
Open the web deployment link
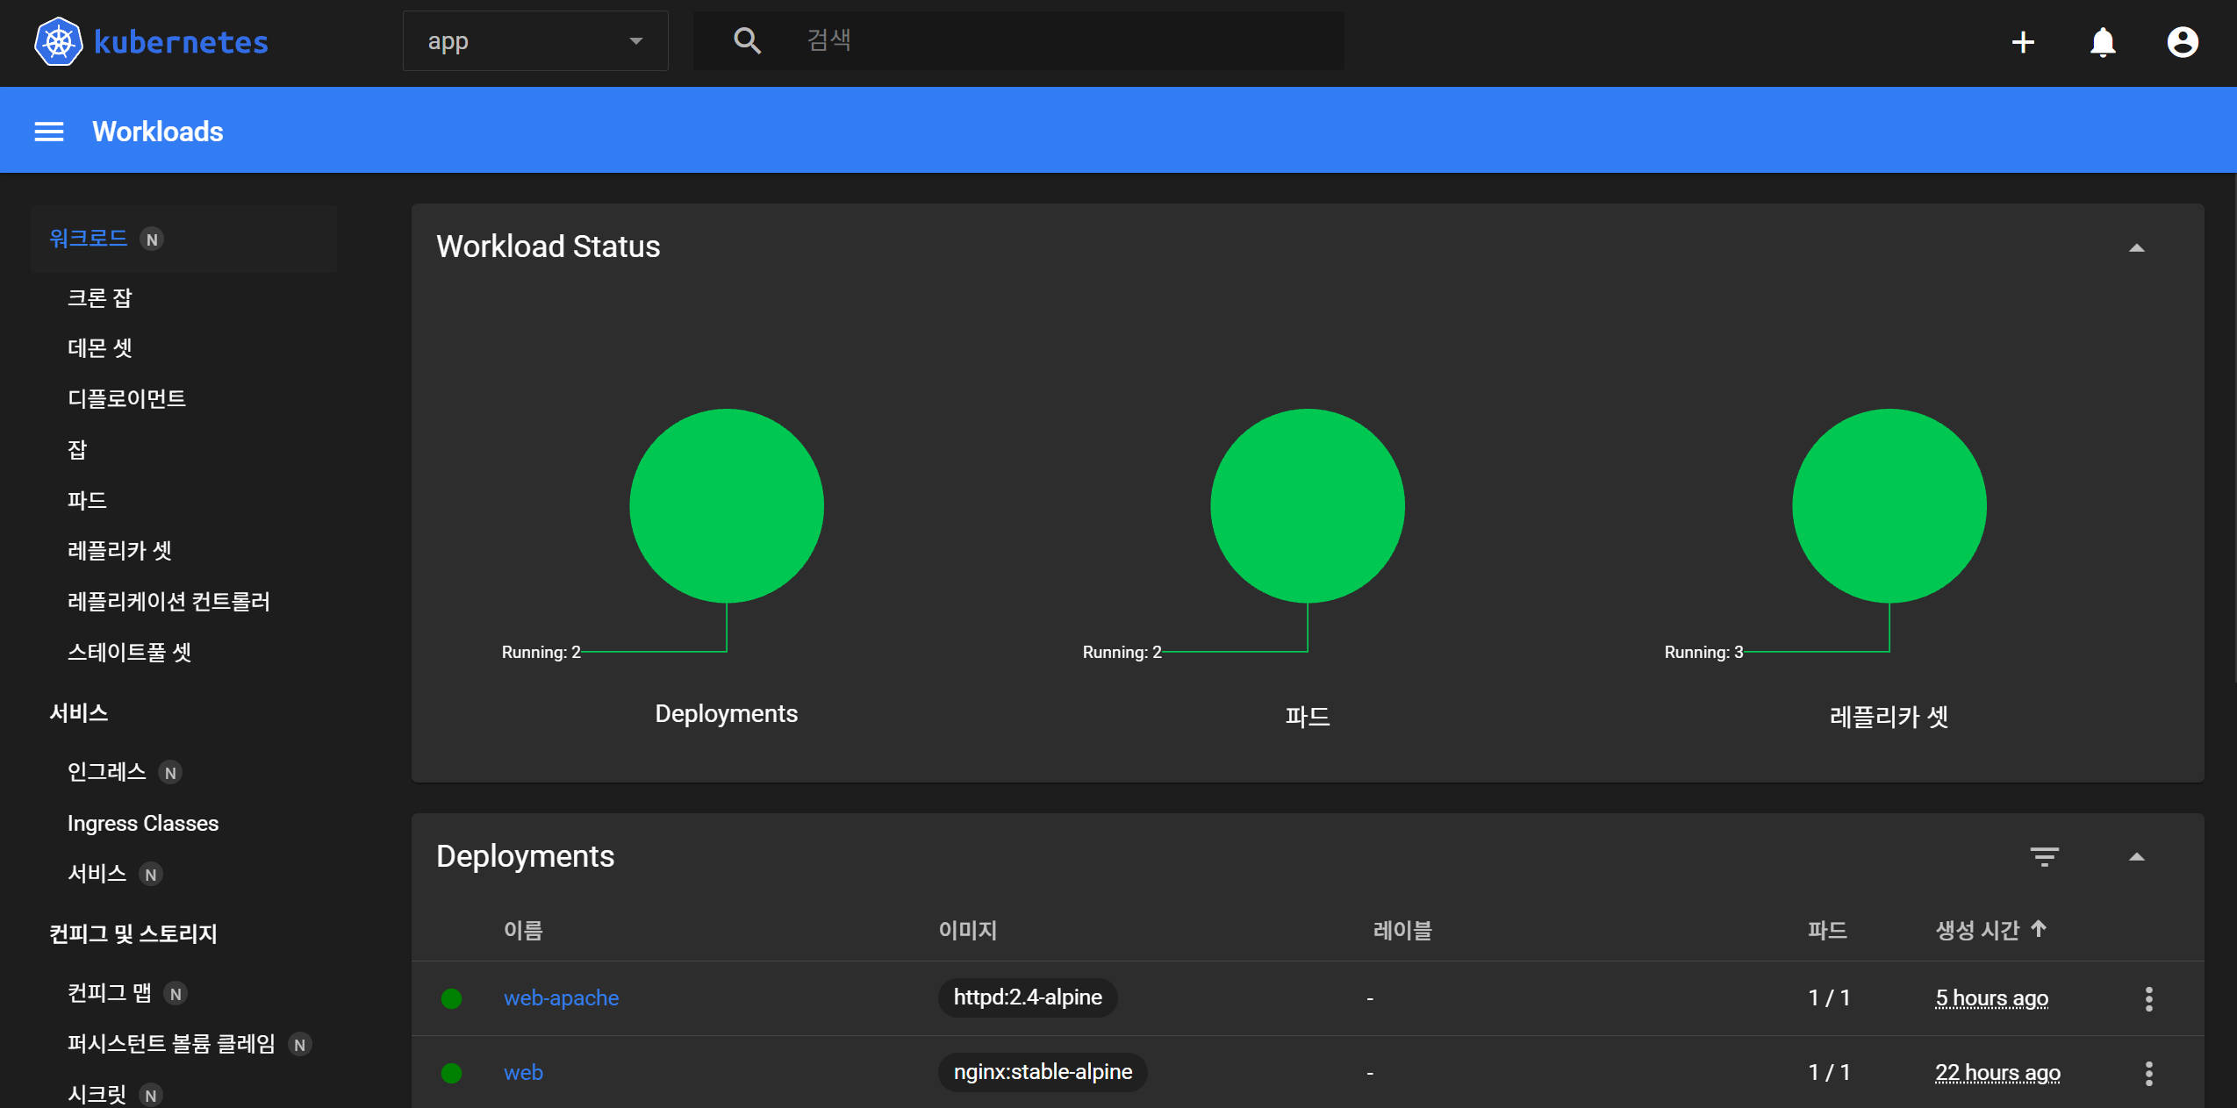click(523, 1073)
